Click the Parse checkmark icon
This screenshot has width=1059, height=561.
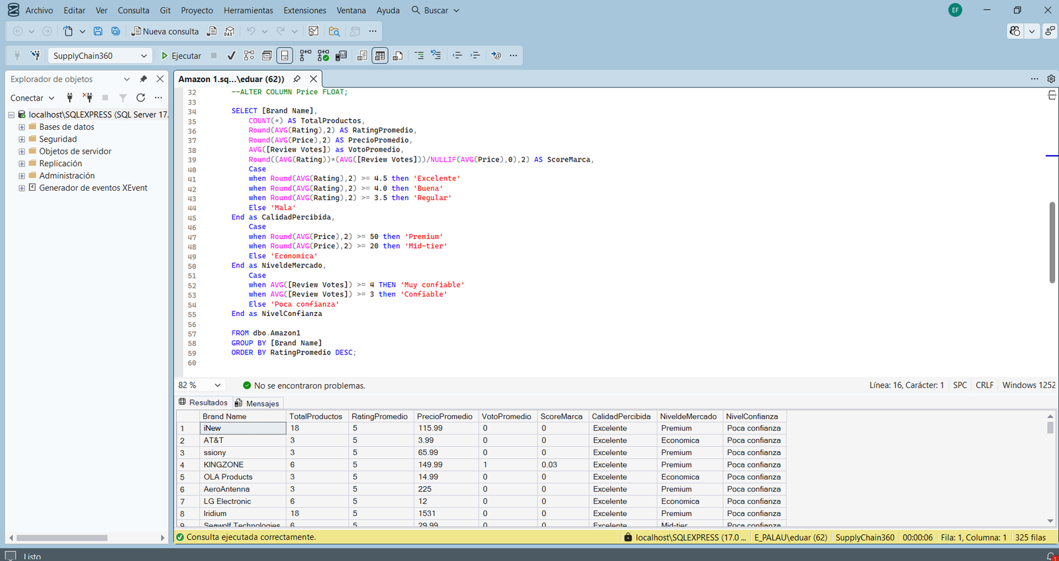click(231, 56)
